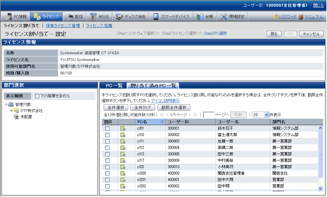This screenshot has height=197, width=327.
Task: Check the 割戻 box for cl11
Action: (x=107, y=141)
